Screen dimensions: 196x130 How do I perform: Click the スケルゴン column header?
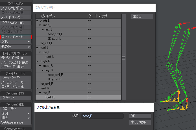[61, 16]
